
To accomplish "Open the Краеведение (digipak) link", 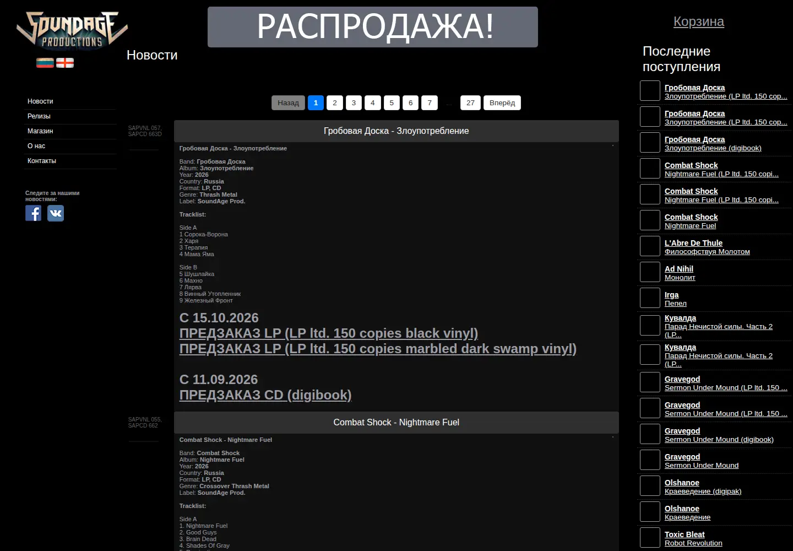I will click(703, 491).
